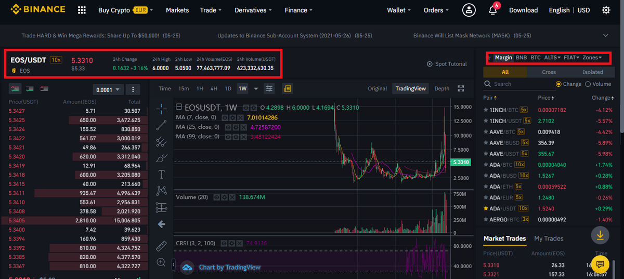Switch to the Depth chart tab
The height and width of the screenshot is (279, 624).
coord(441,89)
